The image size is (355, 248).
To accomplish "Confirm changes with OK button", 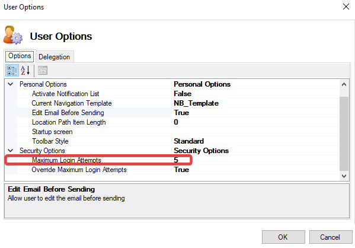I will click(283, 237).
